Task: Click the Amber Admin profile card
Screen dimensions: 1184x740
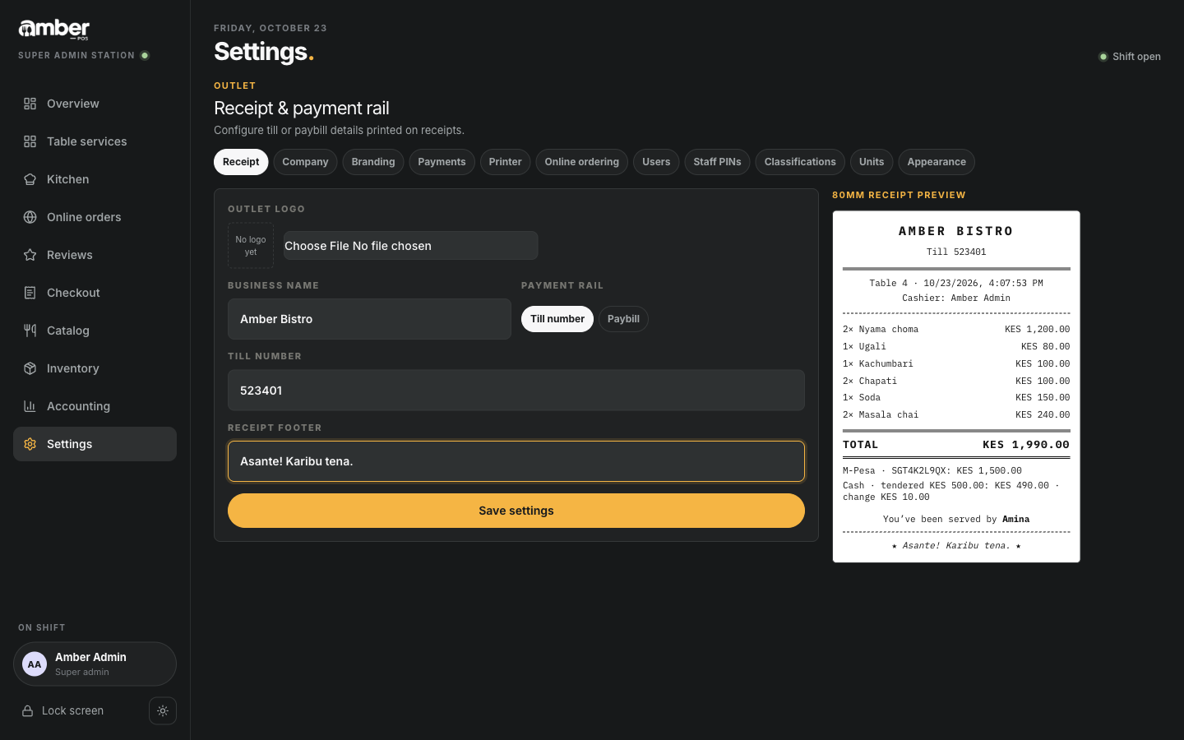Action: 95,664
